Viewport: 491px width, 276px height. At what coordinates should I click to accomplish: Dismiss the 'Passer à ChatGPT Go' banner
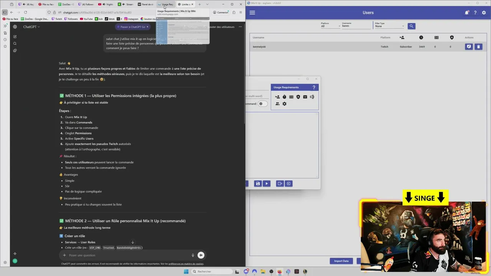coord(147,27)
